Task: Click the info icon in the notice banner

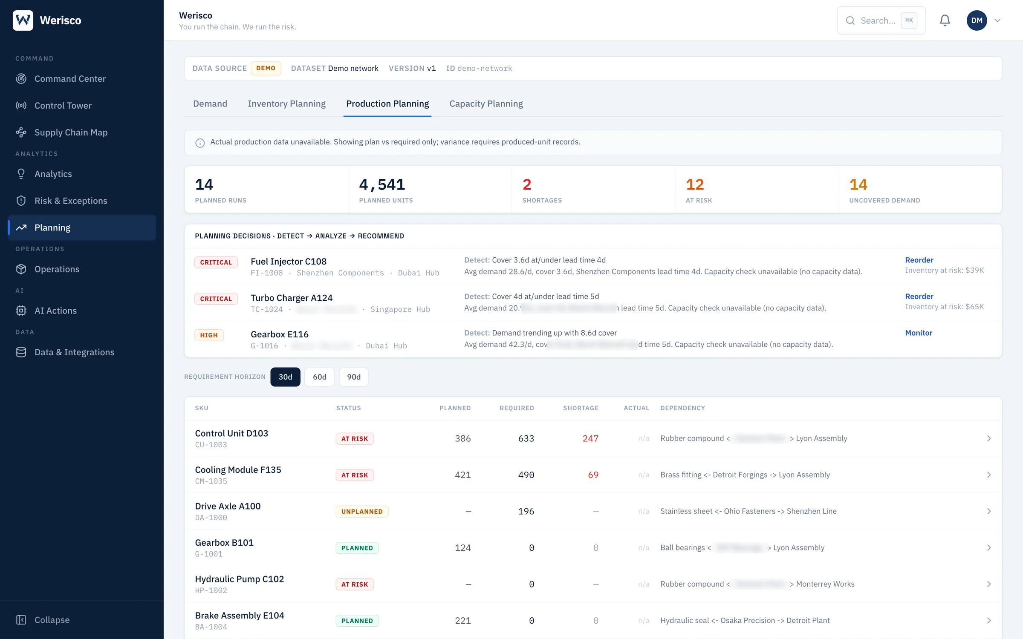Action: coord(200,143)
